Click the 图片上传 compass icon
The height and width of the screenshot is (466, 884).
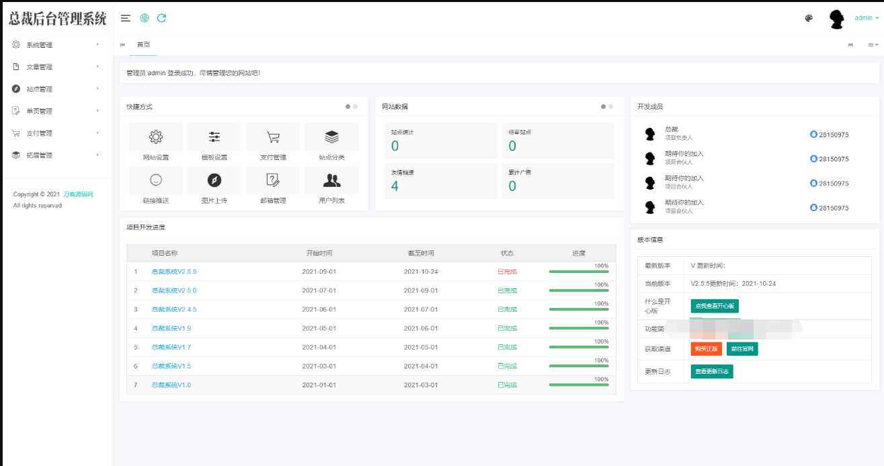coord(214,180)
